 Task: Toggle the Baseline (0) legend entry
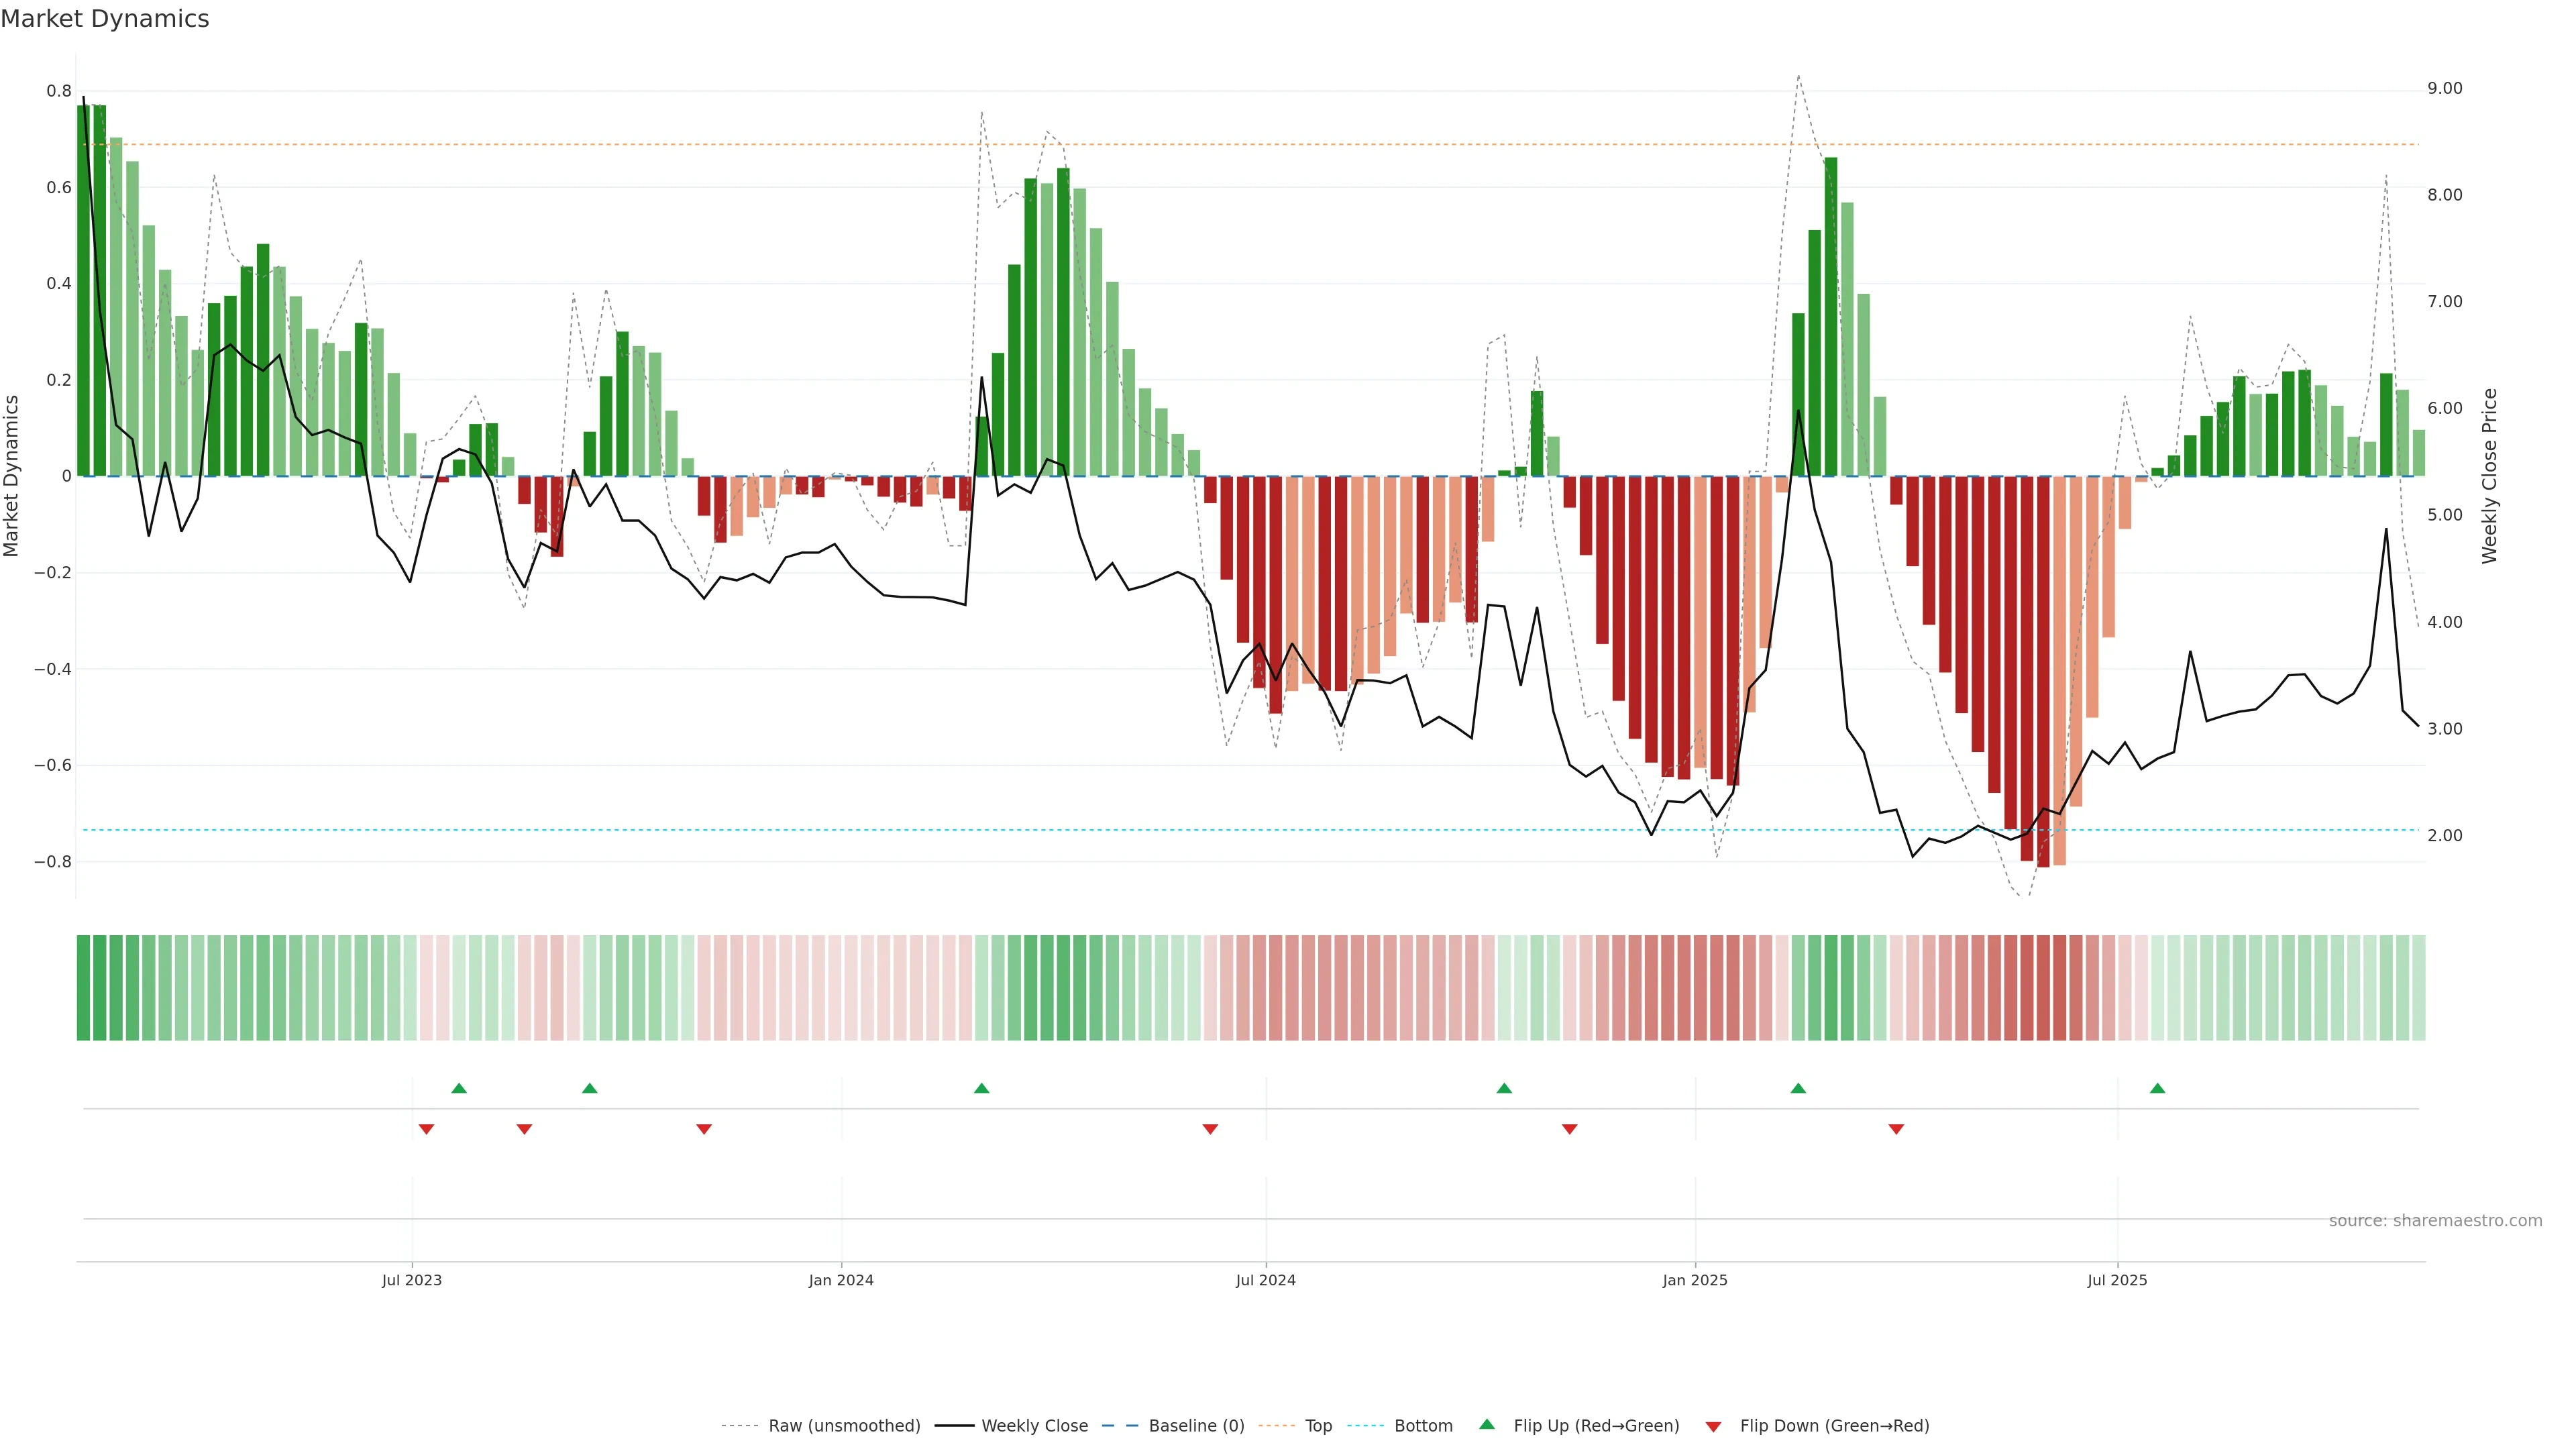coord(1196,1426)
